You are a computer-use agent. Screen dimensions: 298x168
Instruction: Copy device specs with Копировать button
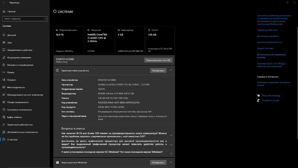tap(158, 71)
